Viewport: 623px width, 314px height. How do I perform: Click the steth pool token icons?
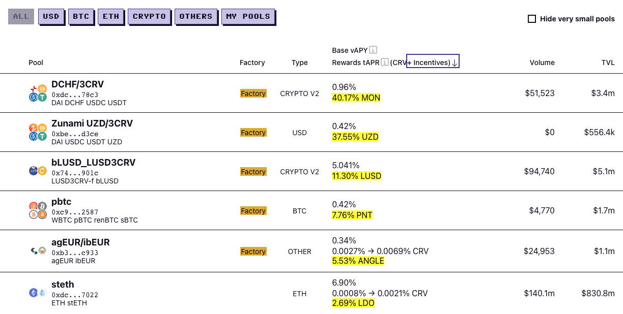(x=38, y=293)
